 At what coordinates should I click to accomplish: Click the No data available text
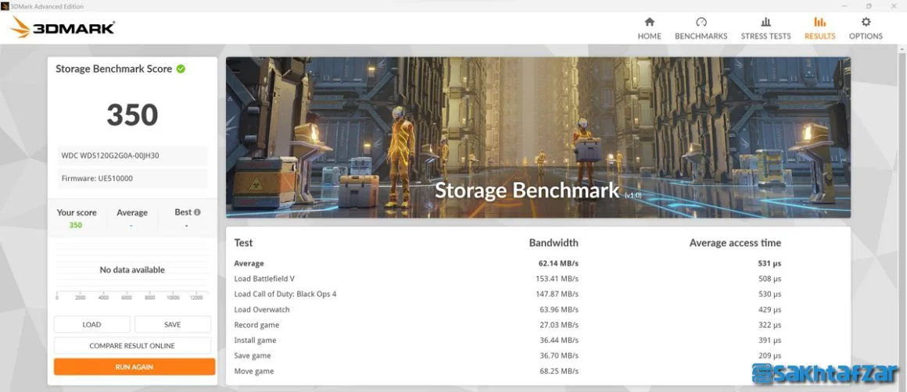pyautogui.click(x=132, y=269)
